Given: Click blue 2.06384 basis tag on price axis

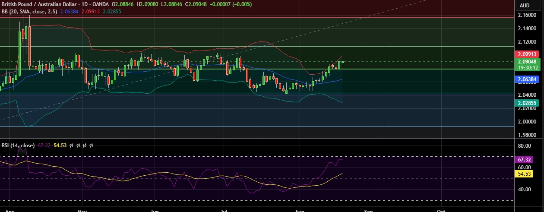Looking at the screenshot, I should (527, 79).
